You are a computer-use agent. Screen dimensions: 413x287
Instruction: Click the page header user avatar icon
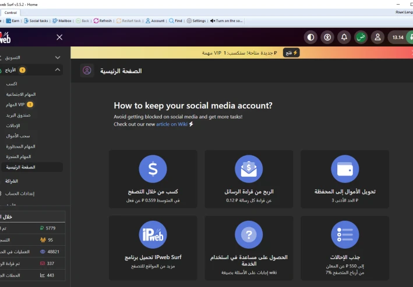click(x=87, y=71)
